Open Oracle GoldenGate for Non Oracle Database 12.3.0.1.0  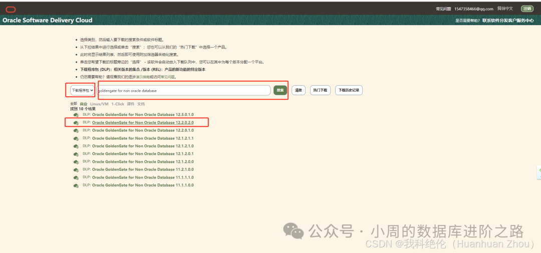click(x=143, y=115)
